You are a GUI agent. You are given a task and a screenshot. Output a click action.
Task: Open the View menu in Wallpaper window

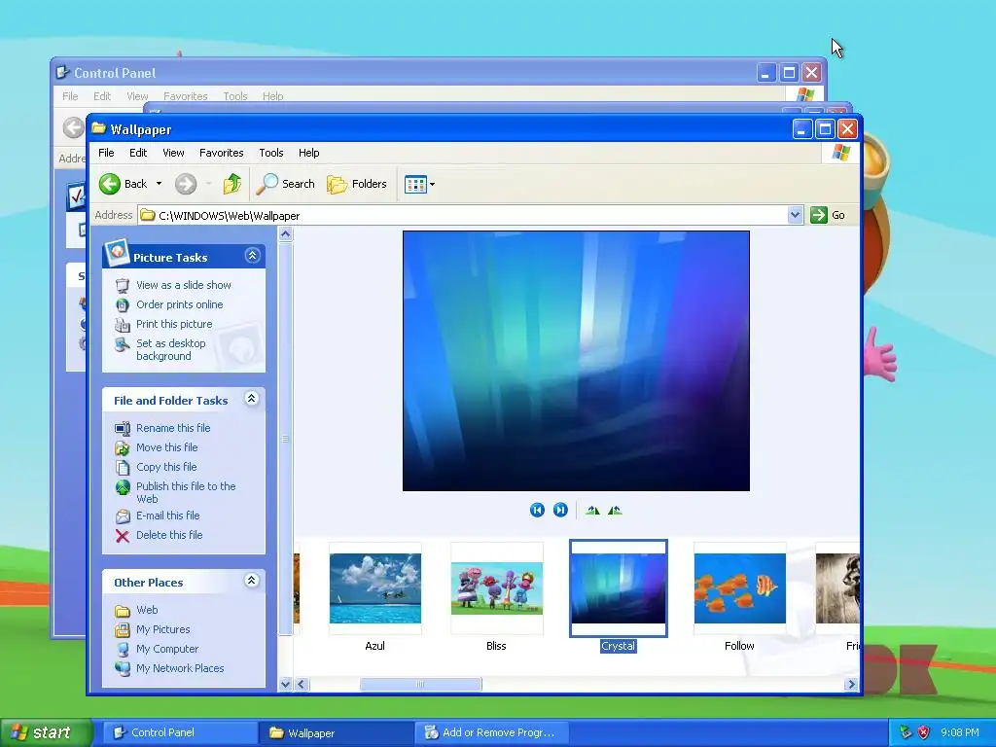pos(173,153)
